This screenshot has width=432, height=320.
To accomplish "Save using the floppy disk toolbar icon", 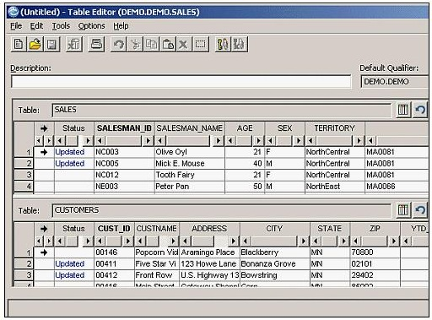I will (51, 44).
